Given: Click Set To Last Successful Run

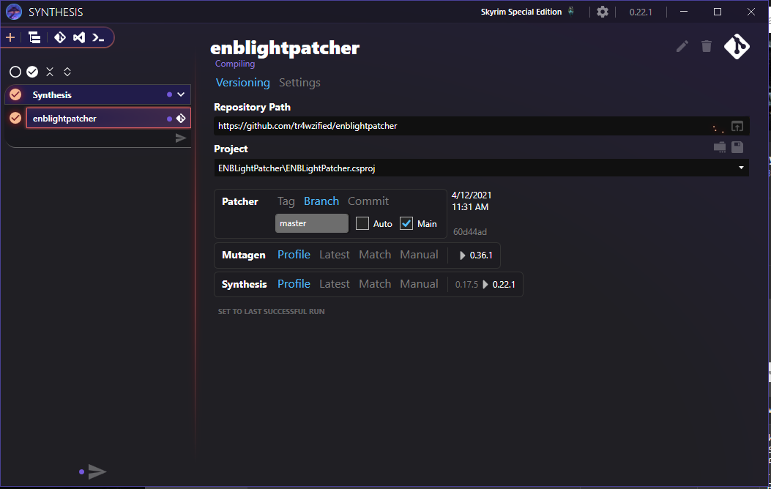Looking at the screenshot, I should 272,312.
